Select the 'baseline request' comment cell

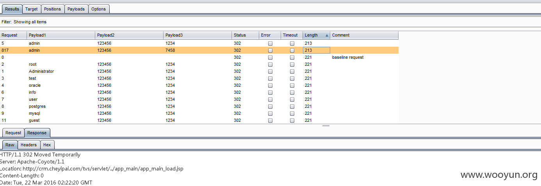coord(364,57)
